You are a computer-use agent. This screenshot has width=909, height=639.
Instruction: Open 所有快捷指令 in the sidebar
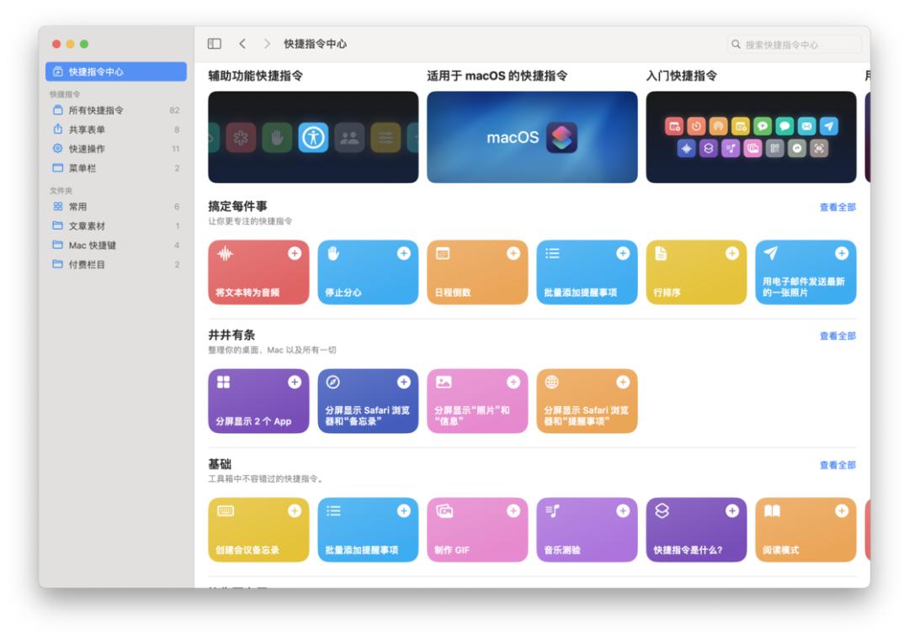click(x=116, y=110)
